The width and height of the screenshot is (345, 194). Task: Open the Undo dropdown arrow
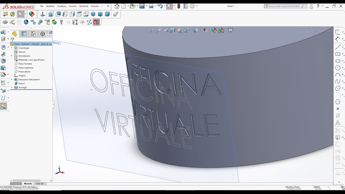point(164,6)
